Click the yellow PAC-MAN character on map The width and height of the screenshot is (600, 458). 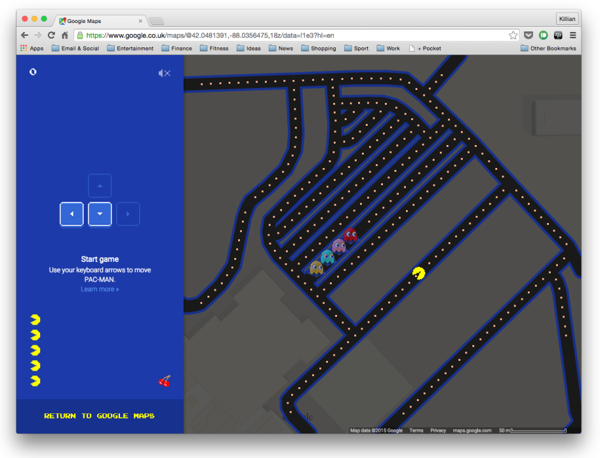(419, 274)
